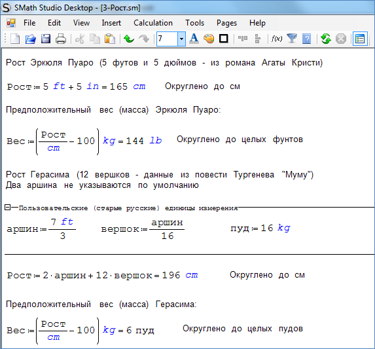
Task: Toggle the region border square icon
Action: click(224, 39)
